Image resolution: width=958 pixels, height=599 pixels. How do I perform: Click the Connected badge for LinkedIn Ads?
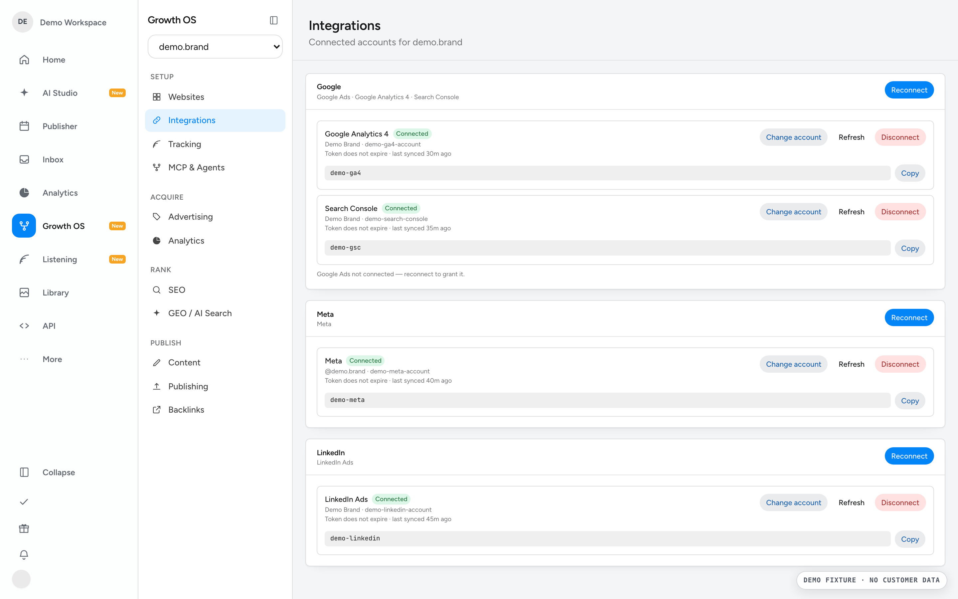click(391, 499)
